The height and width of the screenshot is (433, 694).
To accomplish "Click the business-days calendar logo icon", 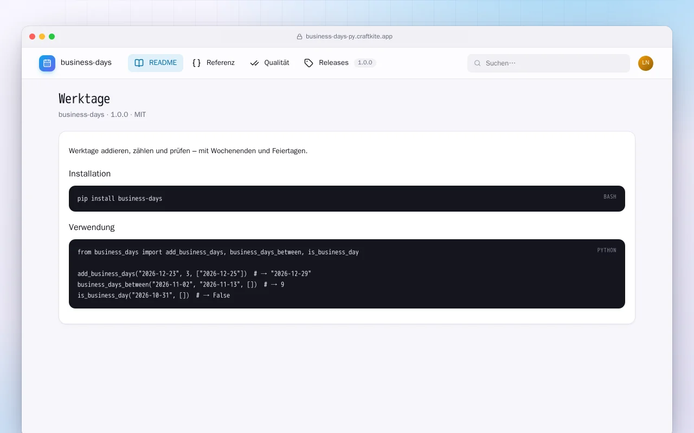I will [47, 63].
